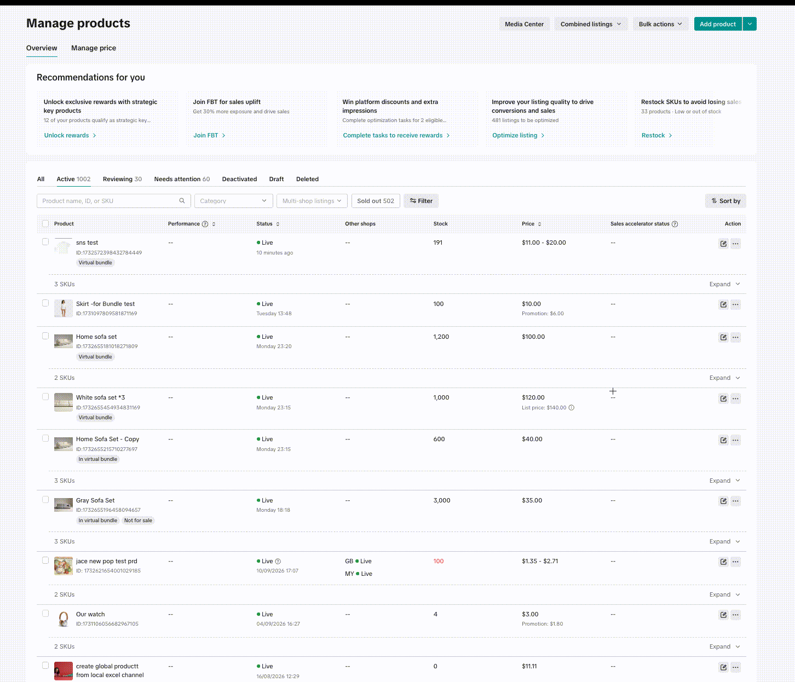Expand the 3 SKUs of sns test
This screenshot has width=795, height=682.
point(725,284)
